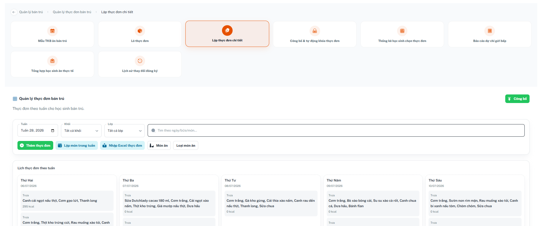Click the Loại món ăn button
The width and height of the screenshot is (543, 226).
(186, 146)
